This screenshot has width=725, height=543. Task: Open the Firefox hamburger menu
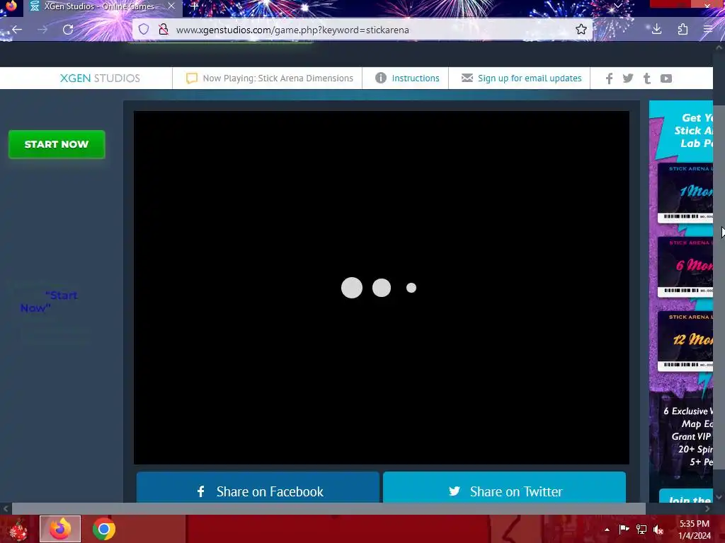click(x=708, y=30)
